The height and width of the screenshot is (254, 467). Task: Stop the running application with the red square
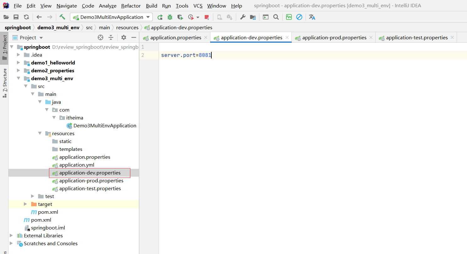coord(206,17)
